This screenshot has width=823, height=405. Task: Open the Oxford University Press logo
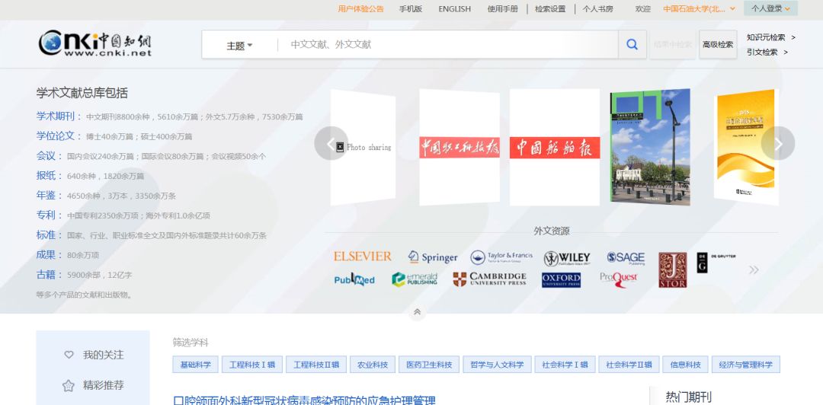tap(561, 280)
